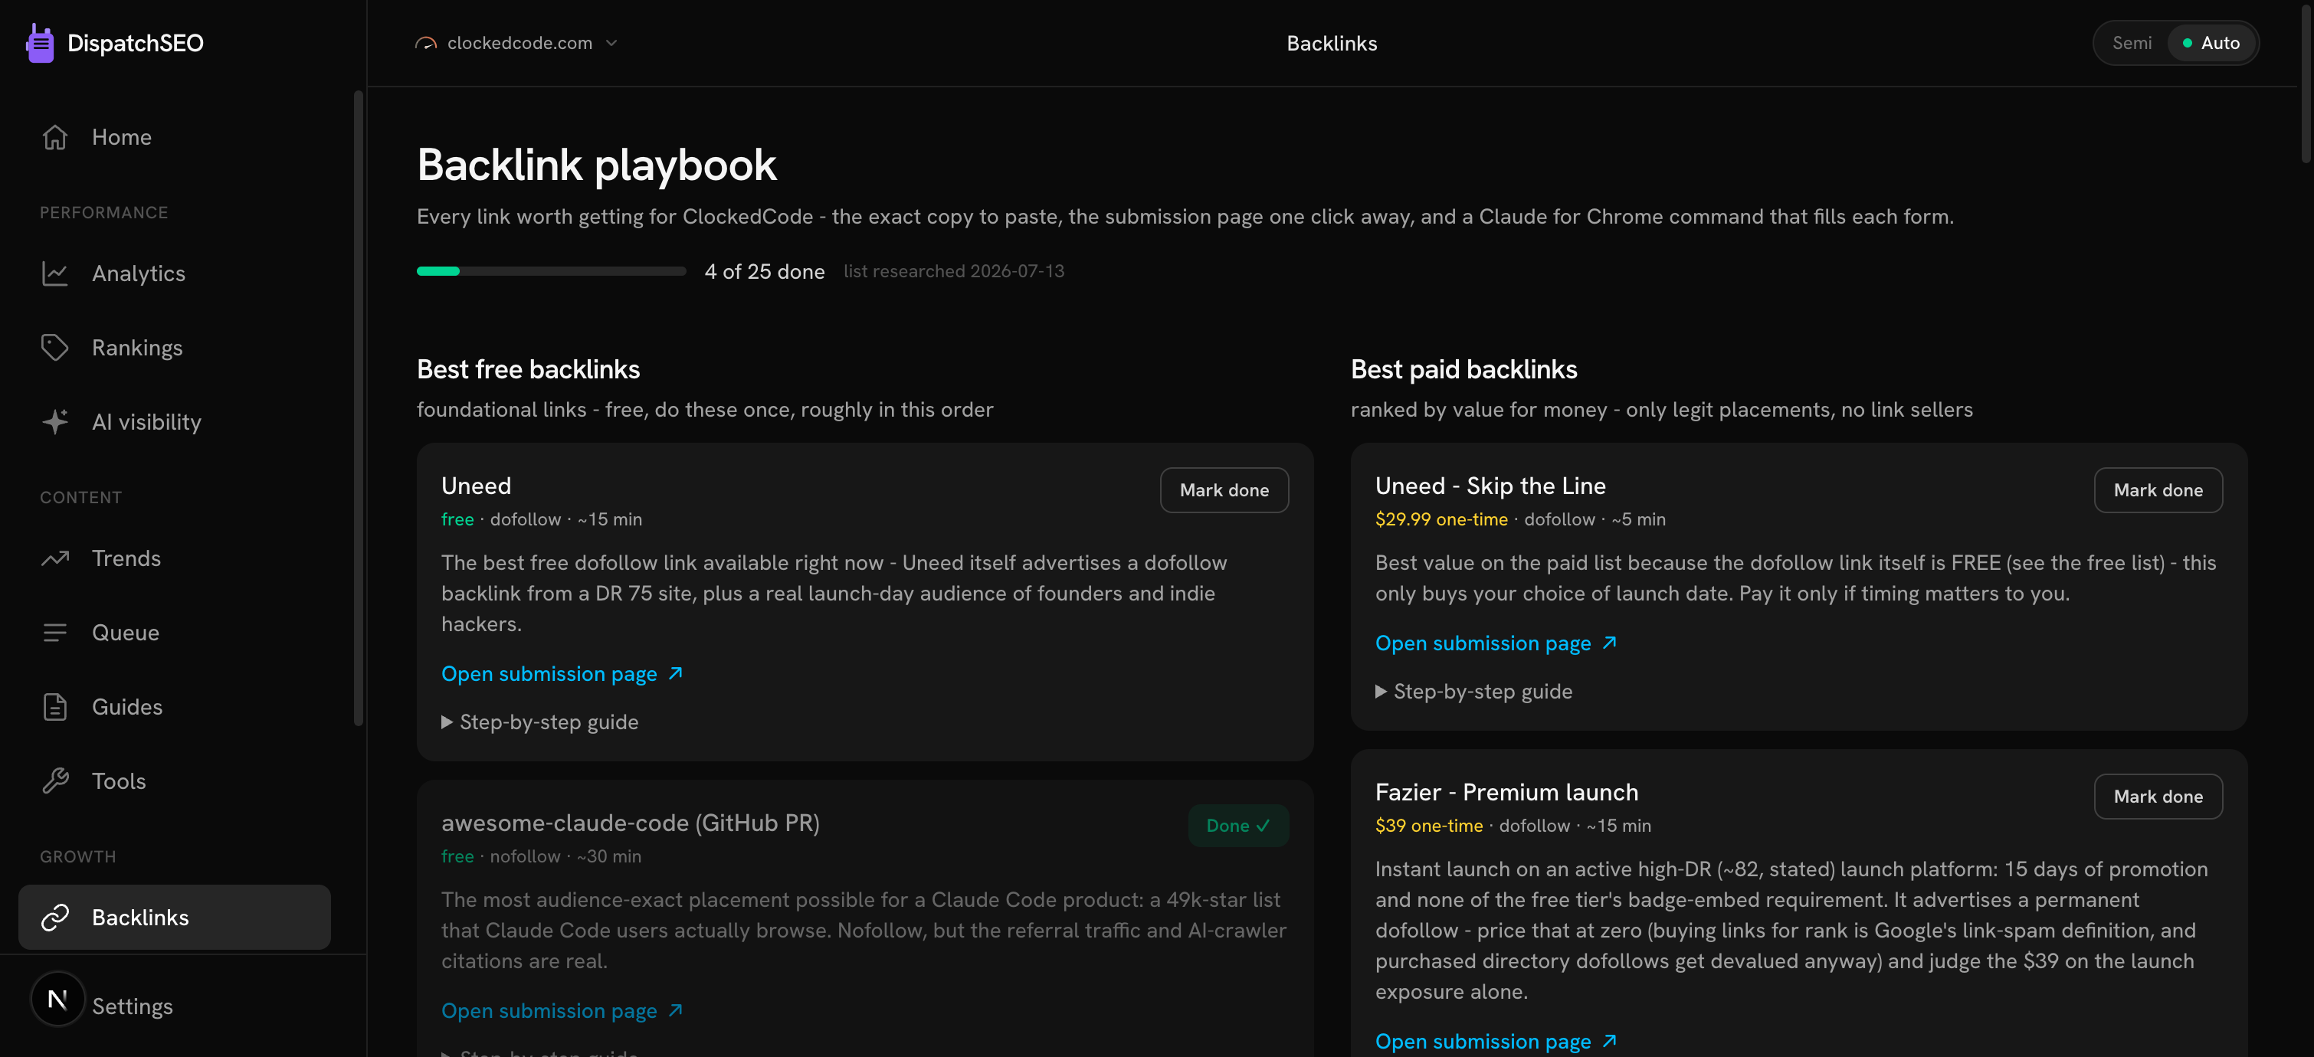Click the Home house icon
This screenshot has height=1057, width=2314.
[55, 136]
